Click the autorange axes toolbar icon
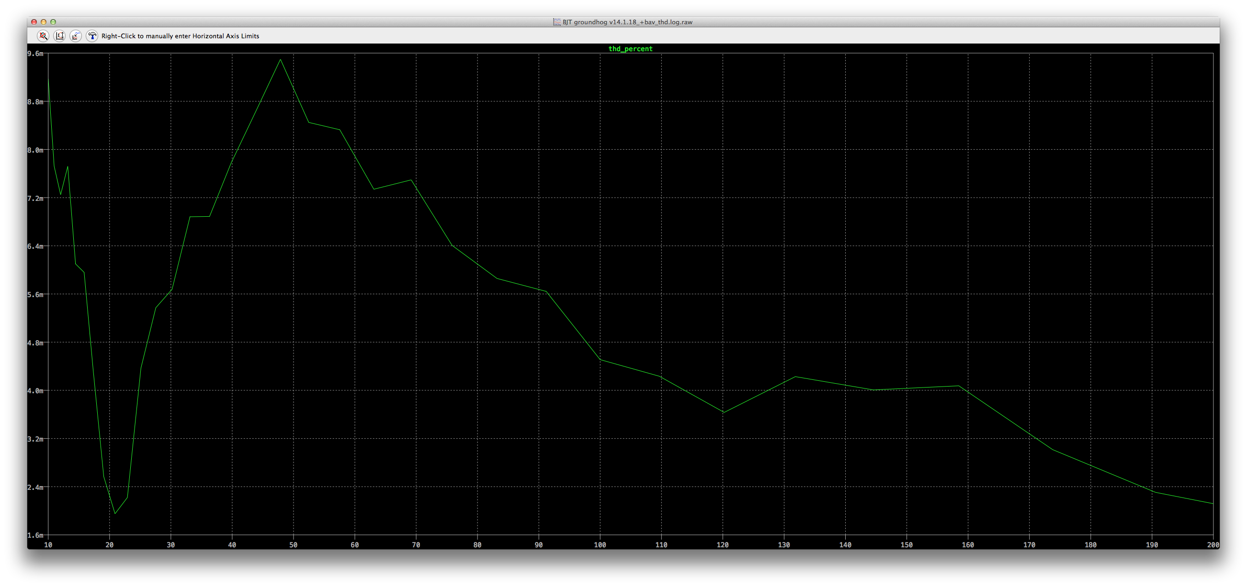The height and width of the screenshot is (587, 1247). pyautogui.click(x=59, y=36)
